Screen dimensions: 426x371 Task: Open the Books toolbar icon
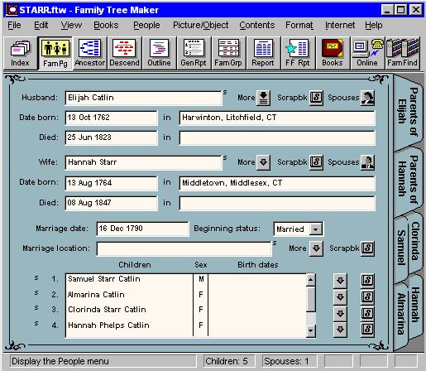click(333, 53)
